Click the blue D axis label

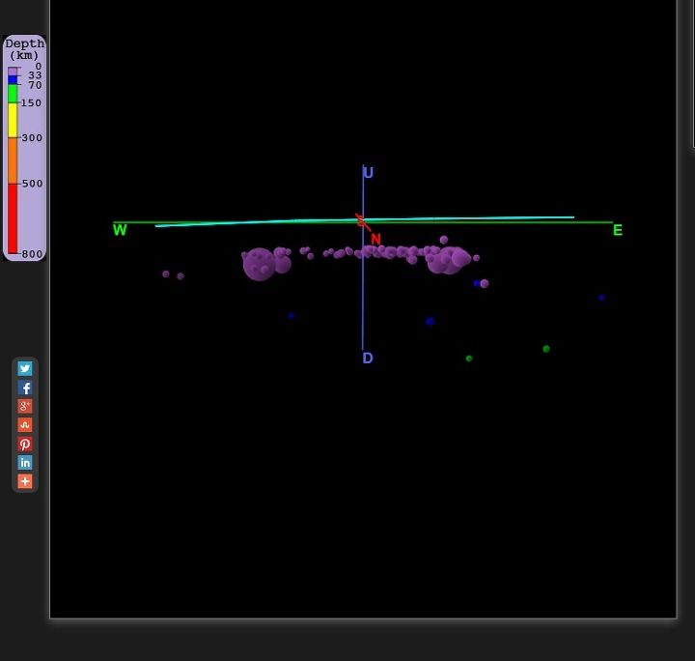(368, 358)
